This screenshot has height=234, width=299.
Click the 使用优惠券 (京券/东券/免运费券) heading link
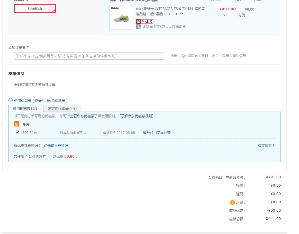click(x=41, y=101)
